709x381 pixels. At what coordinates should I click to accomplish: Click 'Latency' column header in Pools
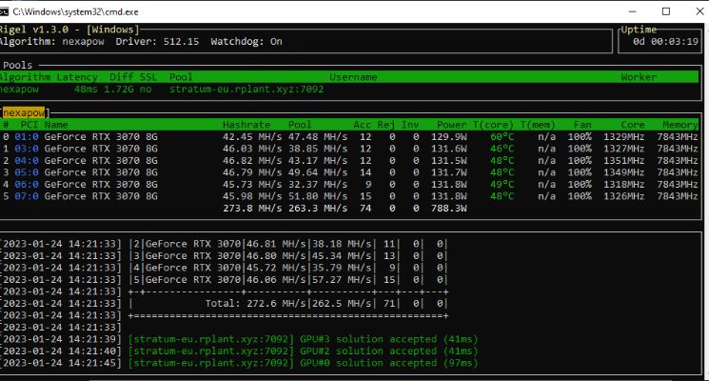(77, 77)
